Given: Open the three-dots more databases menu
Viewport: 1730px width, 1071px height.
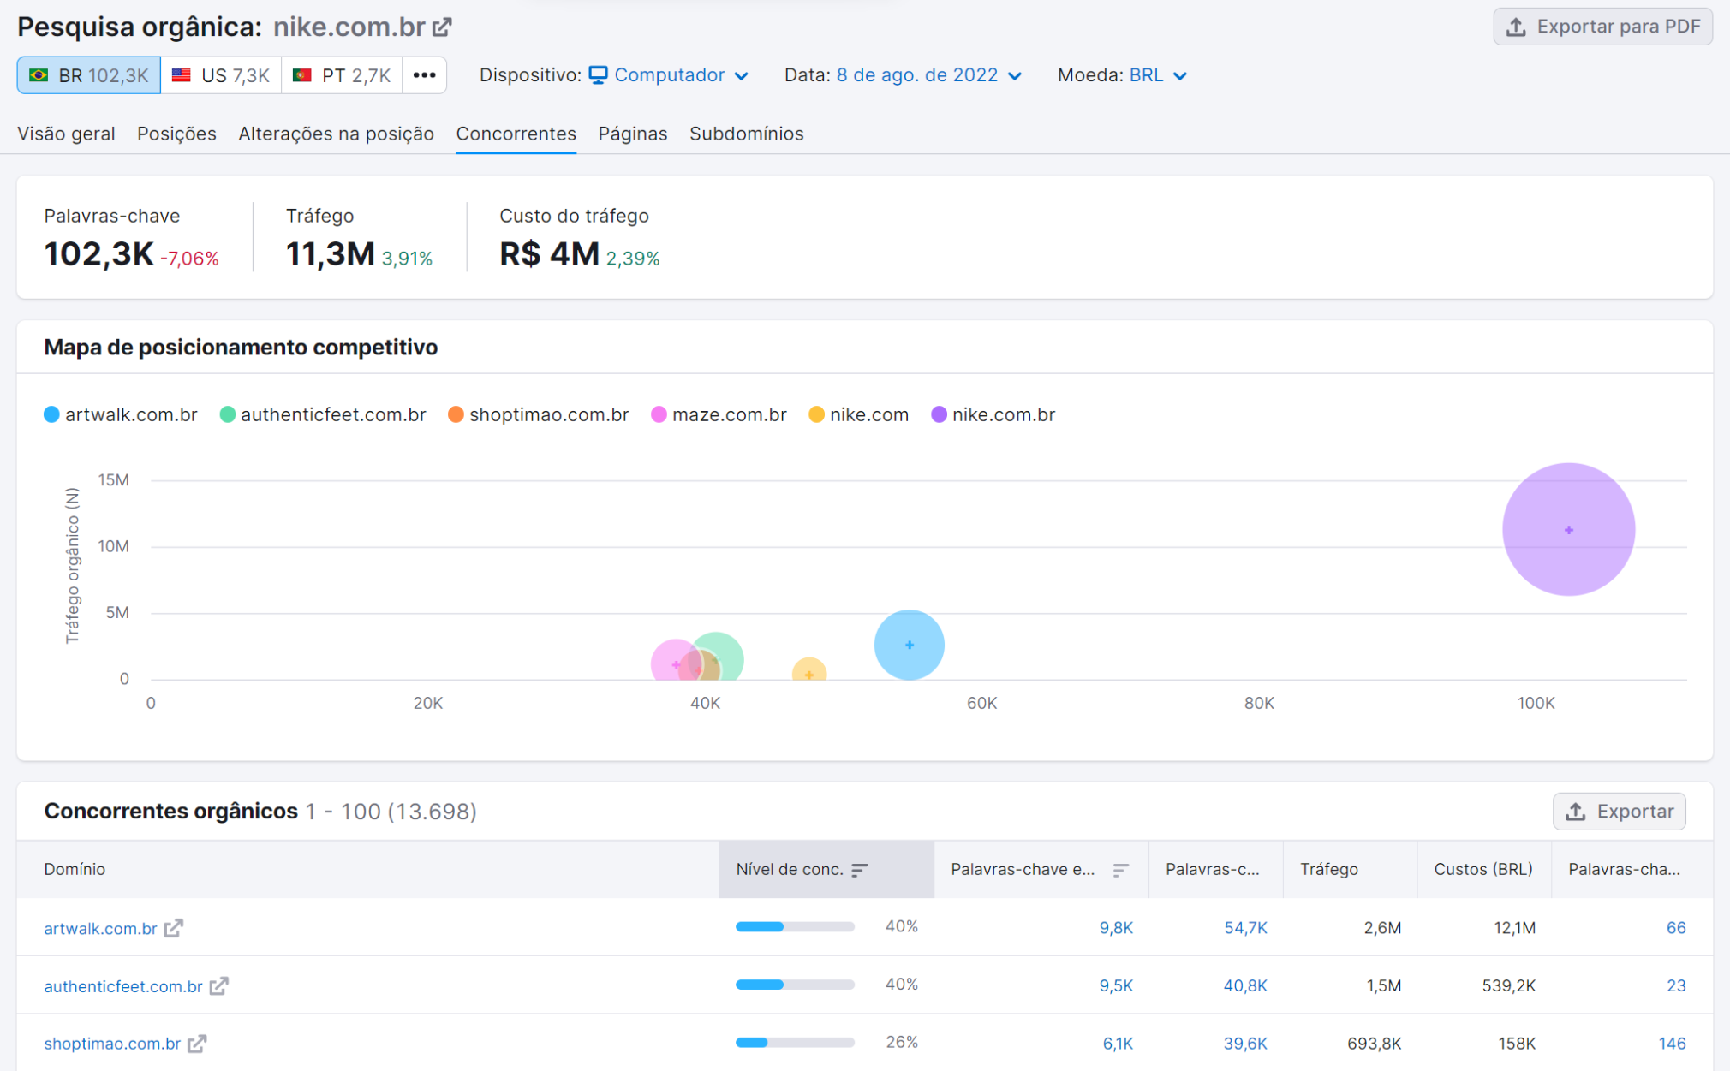Looking at the screenshot, I should tap(425, 75).
